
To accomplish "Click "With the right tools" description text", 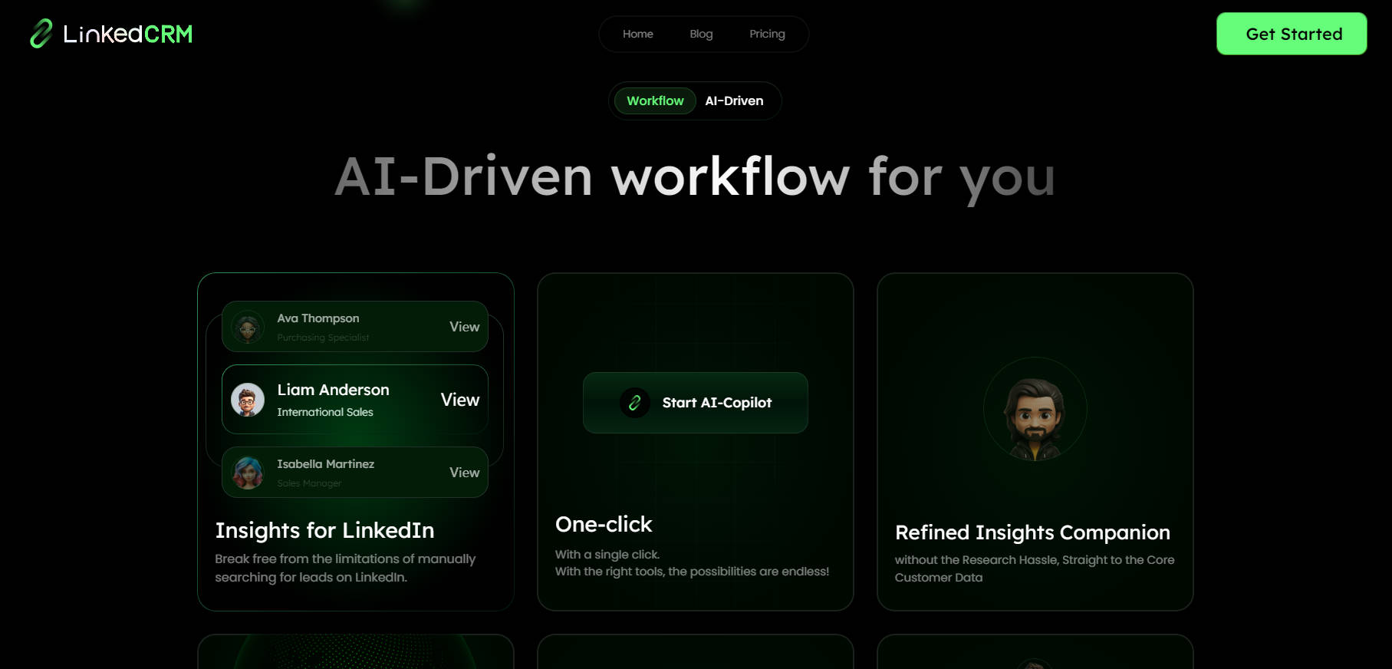I will 692,572.
